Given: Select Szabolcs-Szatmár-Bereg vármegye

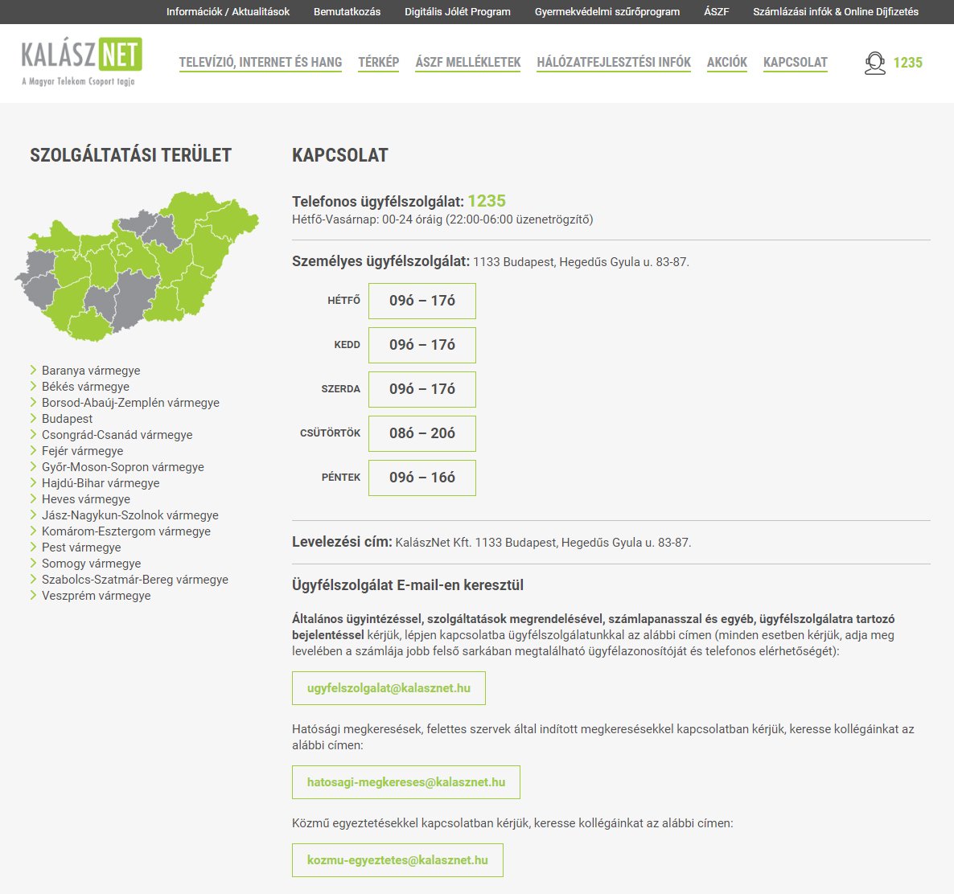Looking at the screenshot, I should tap(134, 580).
